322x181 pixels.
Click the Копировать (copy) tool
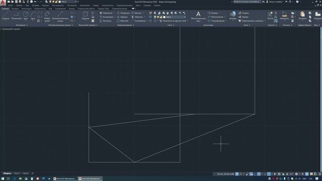click(x=106, y=17)
